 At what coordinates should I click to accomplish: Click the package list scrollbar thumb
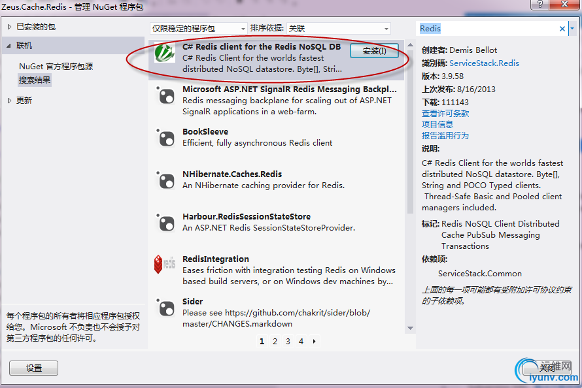click(410, 131)
